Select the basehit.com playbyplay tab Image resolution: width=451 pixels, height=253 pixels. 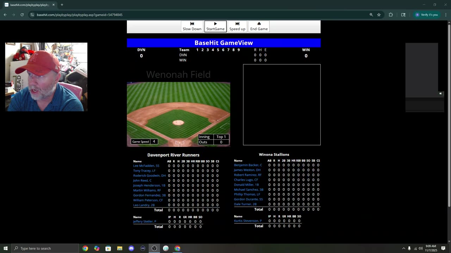click(x=29, y=5)
